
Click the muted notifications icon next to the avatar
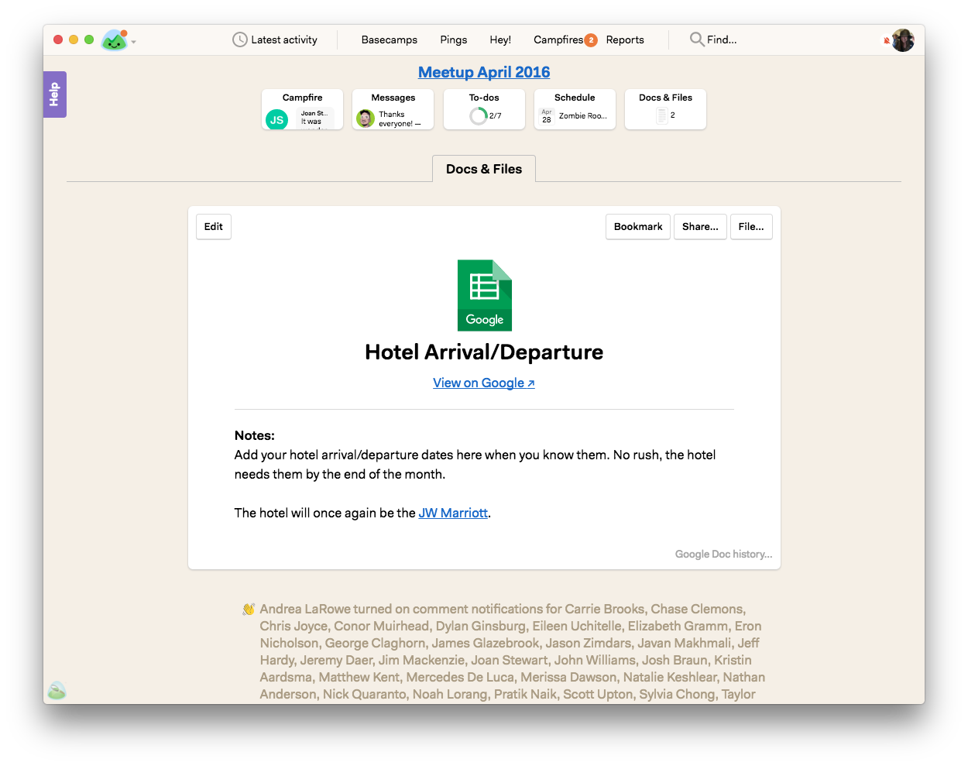click(887, 40)
